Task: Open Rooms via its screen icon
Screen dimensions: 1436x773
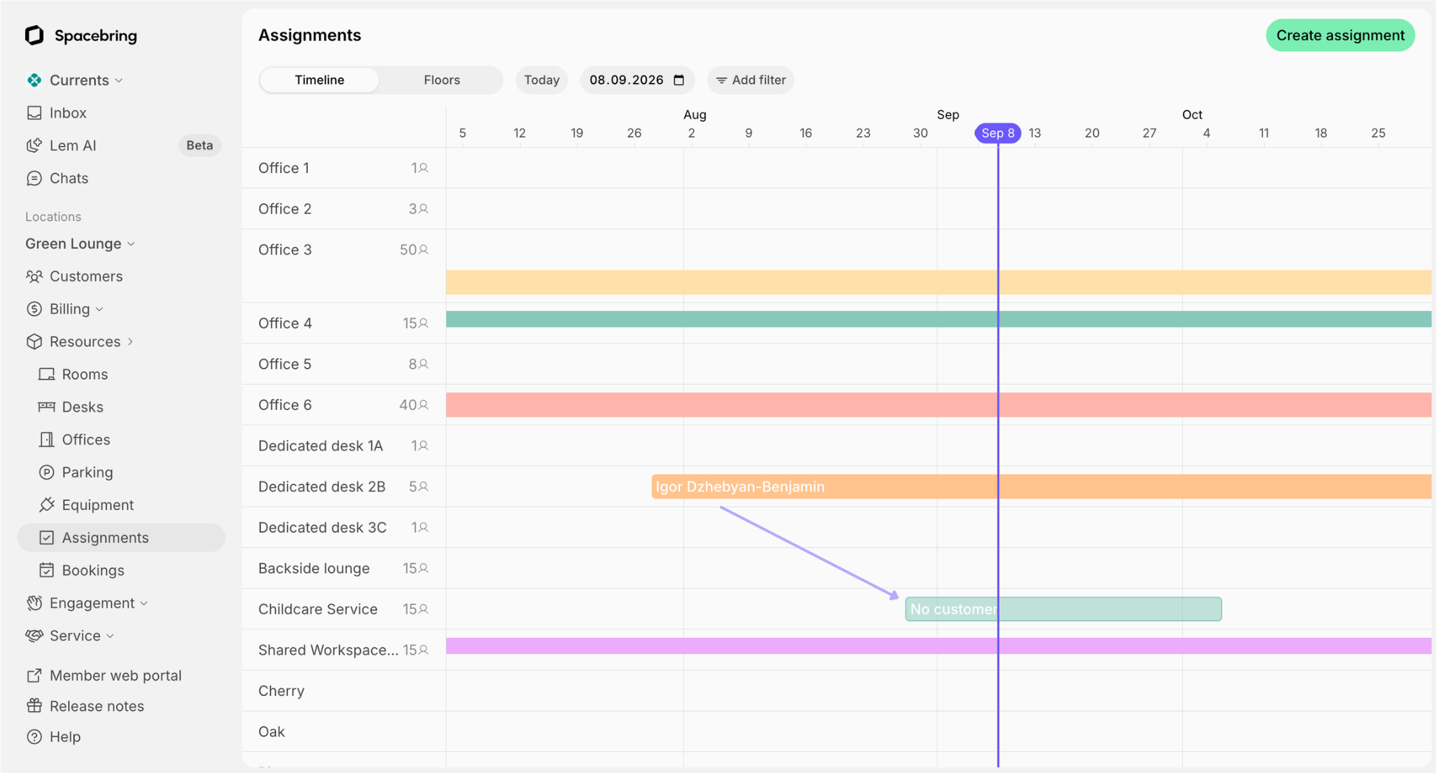Action: (47, 374)
